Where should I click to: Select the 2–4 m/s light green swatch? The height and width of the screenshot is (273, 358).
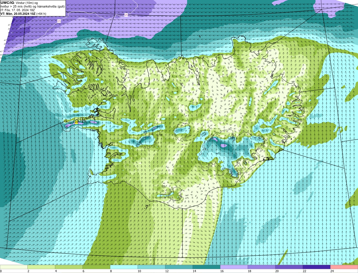pos(42,267)
